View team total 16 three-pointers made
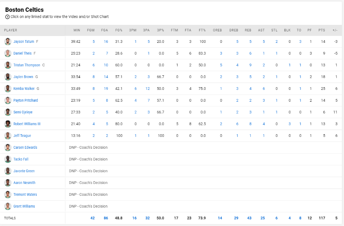 pyautogui.click(x=135, y=218)
